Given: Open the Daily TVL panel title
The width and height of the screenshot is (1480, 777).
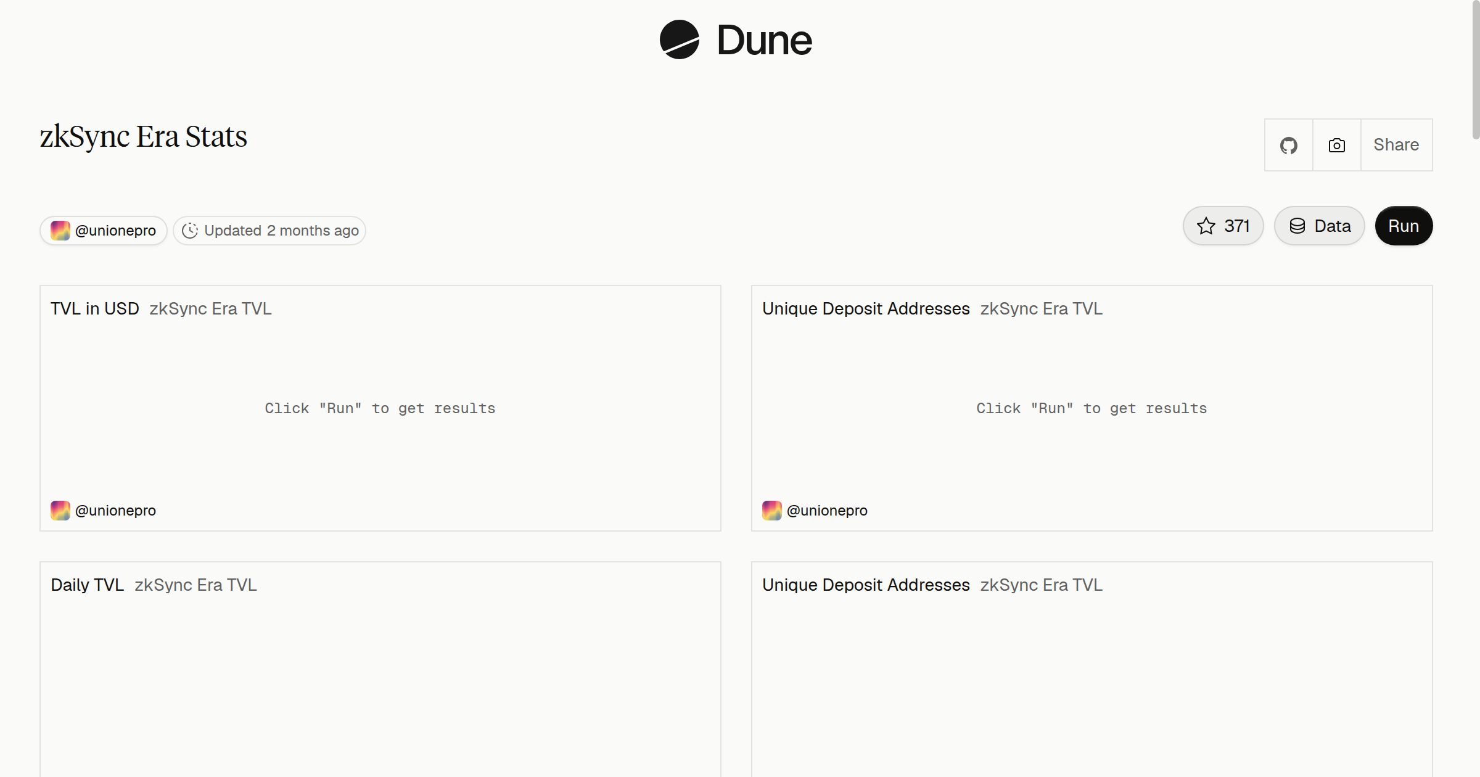Looking at the screenshot, I should point(87,585).
